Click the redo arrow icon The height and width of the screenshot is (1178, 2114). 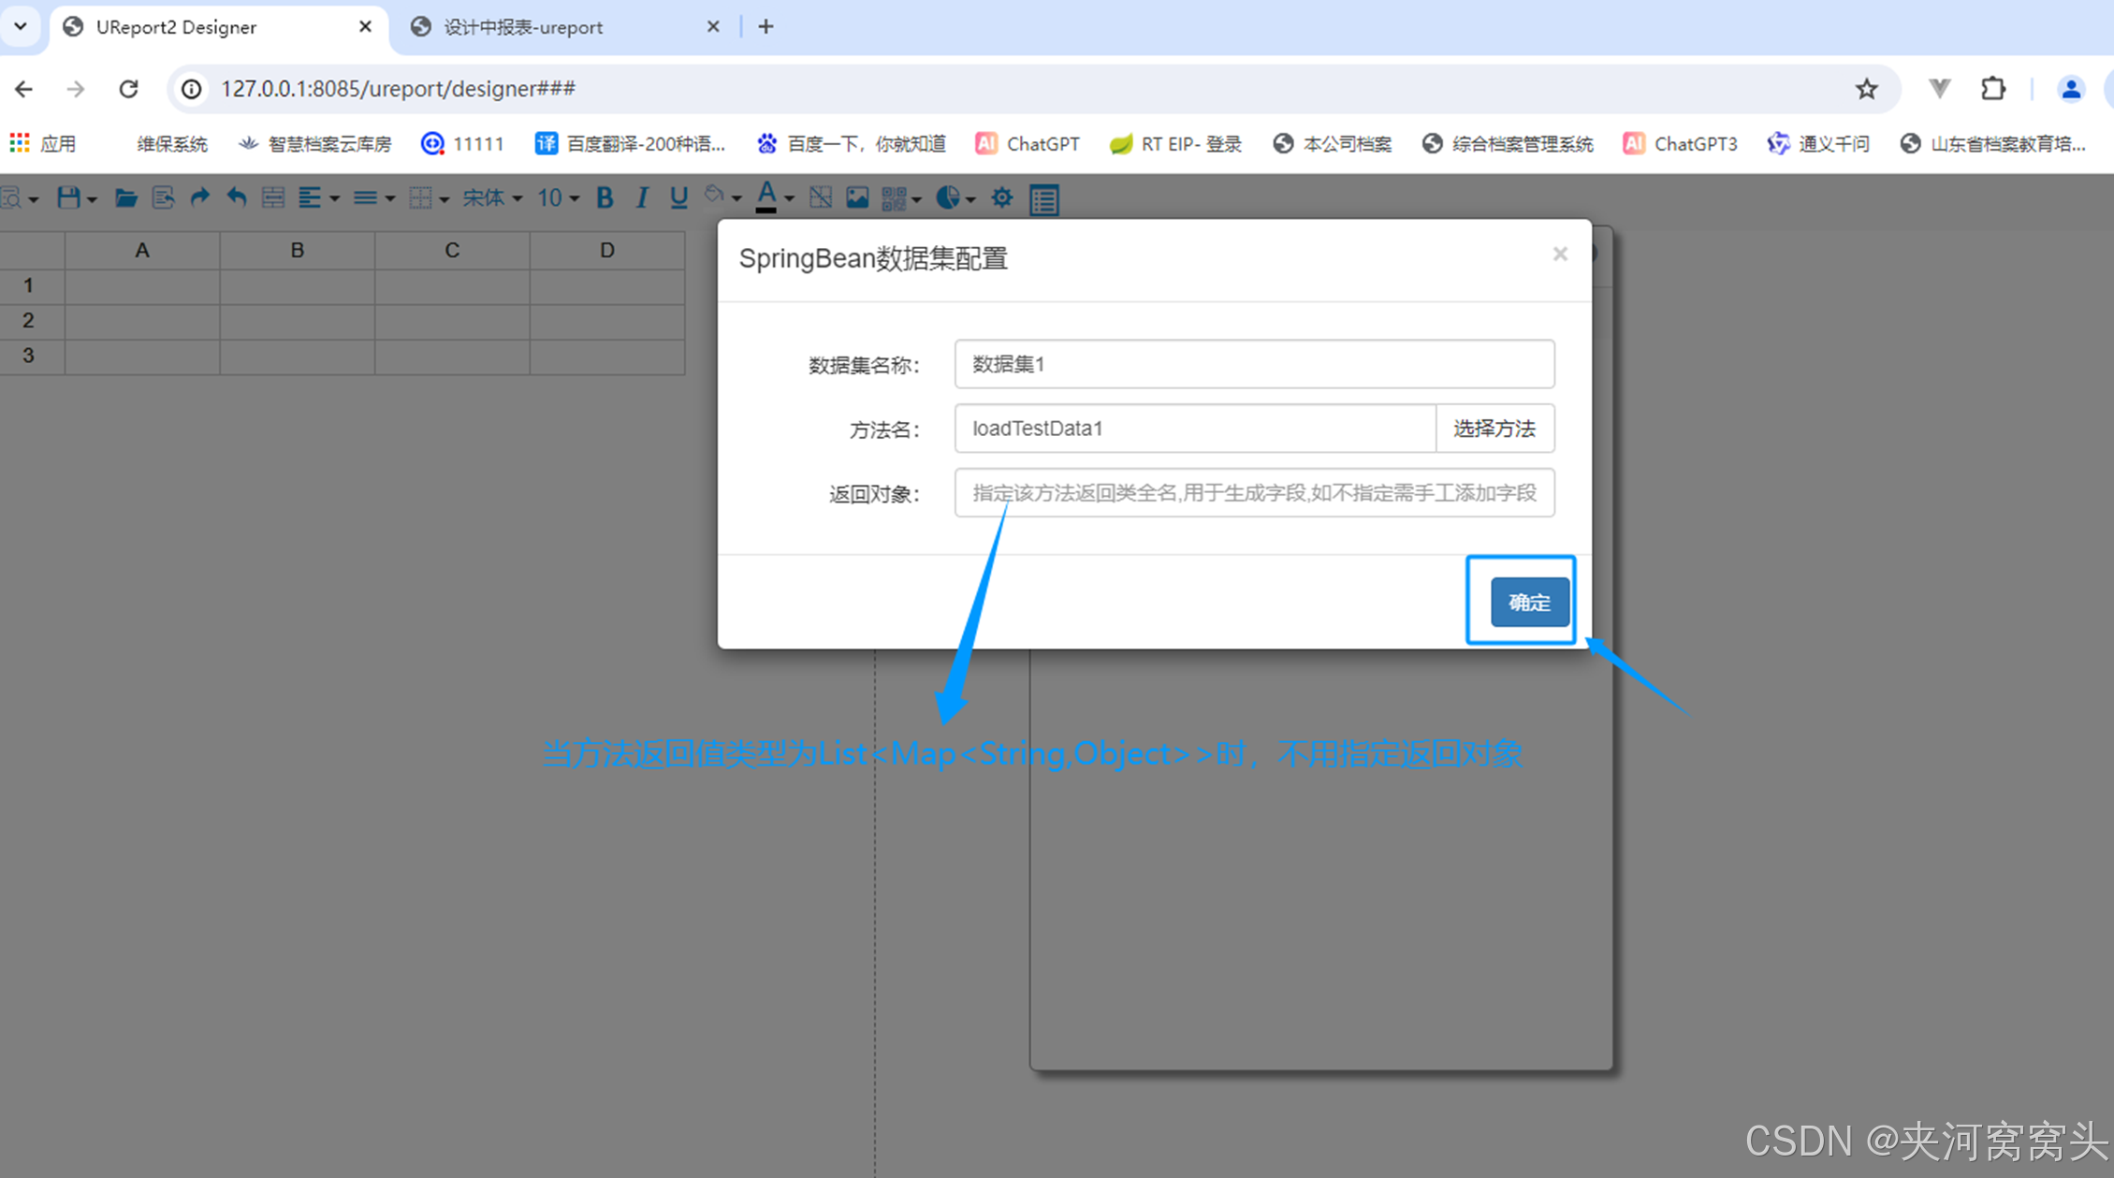pos(199,197)
